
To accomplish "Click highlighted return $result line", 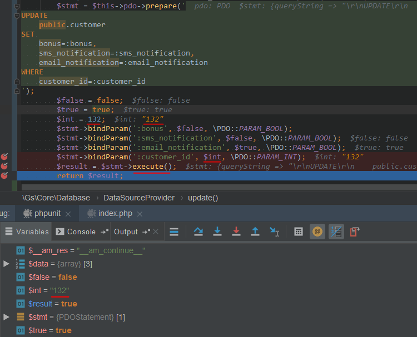I will [x=217, y=176].
